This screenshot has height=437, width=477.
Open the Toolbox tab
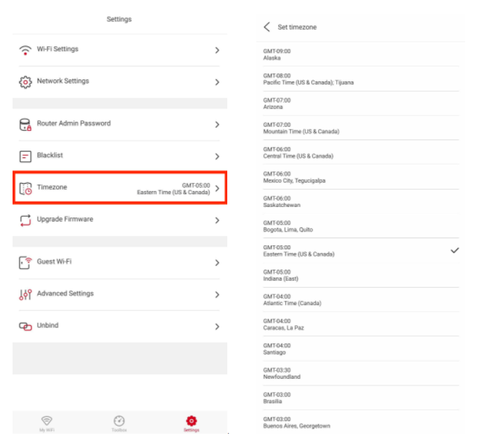119,422
